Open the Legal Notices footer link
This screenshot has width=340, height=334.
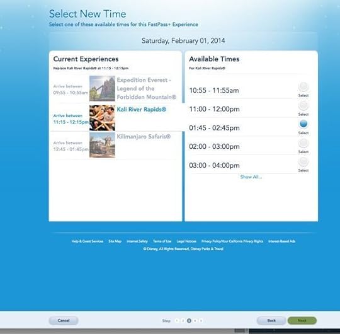186,241
